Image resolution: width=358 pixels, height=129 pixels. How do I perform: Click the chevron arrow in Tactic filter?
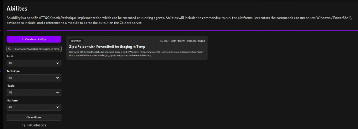click(57, 63)
